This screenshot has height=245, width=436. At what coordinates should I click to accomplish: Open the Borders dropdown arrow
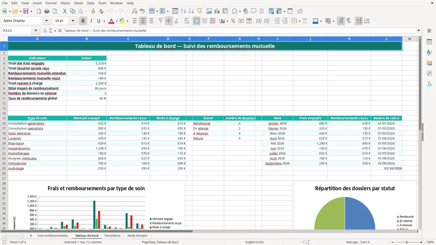299,21
